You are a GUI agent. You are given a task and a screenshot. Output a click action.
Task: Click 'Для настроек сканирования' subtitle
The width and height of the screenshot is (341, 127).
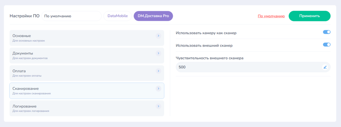[x=31, y=93]
